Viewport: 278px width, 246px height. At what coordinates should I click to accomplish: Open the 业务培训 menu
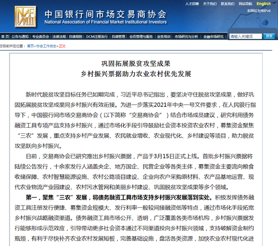(164, 36)
